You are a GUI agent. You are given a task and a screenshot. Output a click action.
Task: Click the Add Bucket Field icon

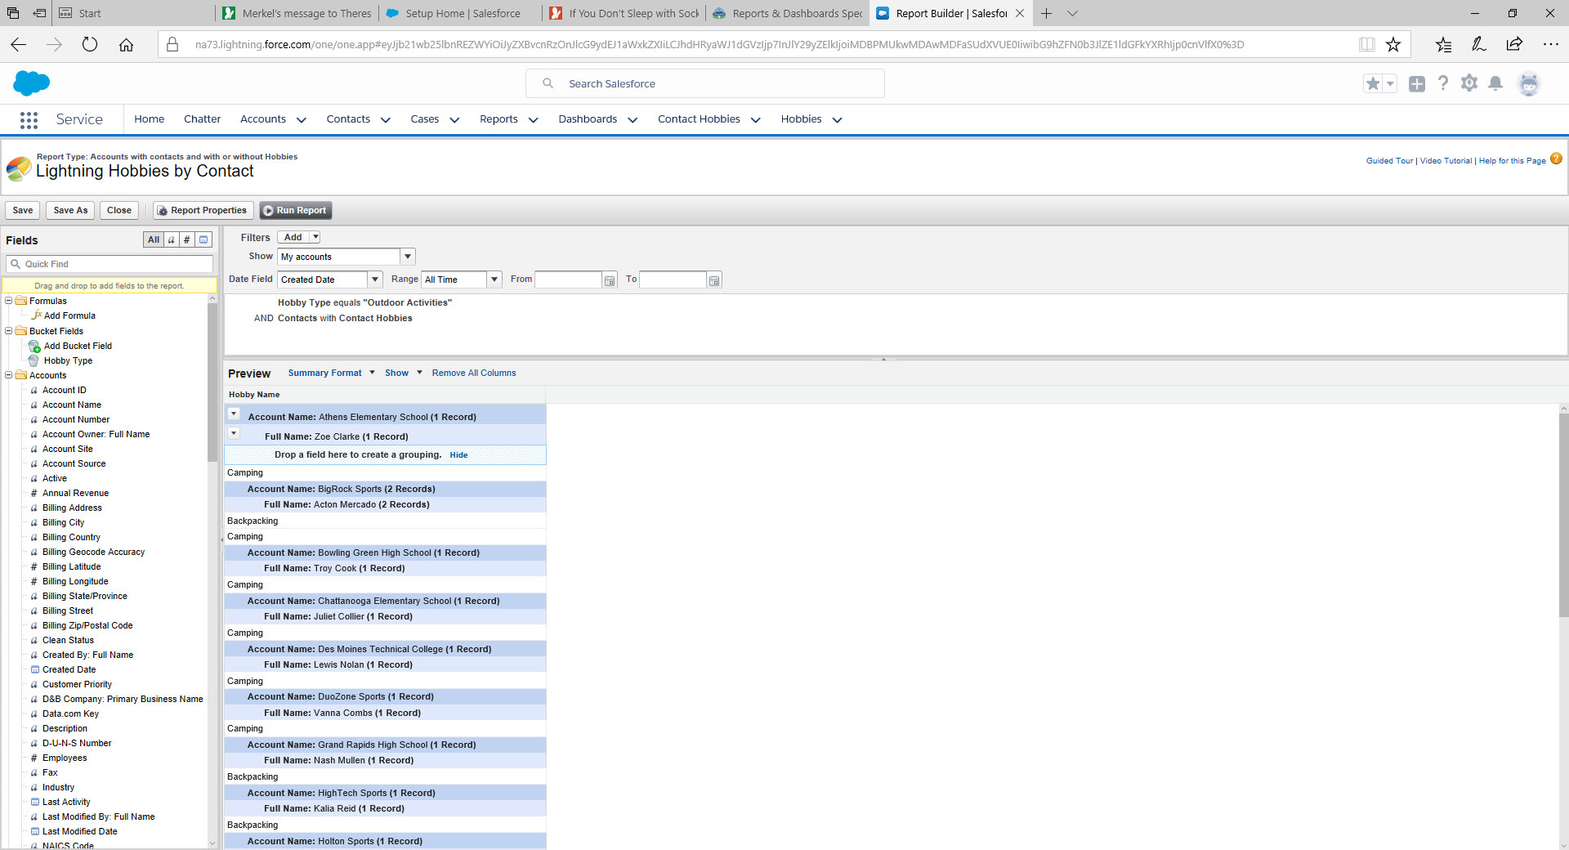point(34,347)
